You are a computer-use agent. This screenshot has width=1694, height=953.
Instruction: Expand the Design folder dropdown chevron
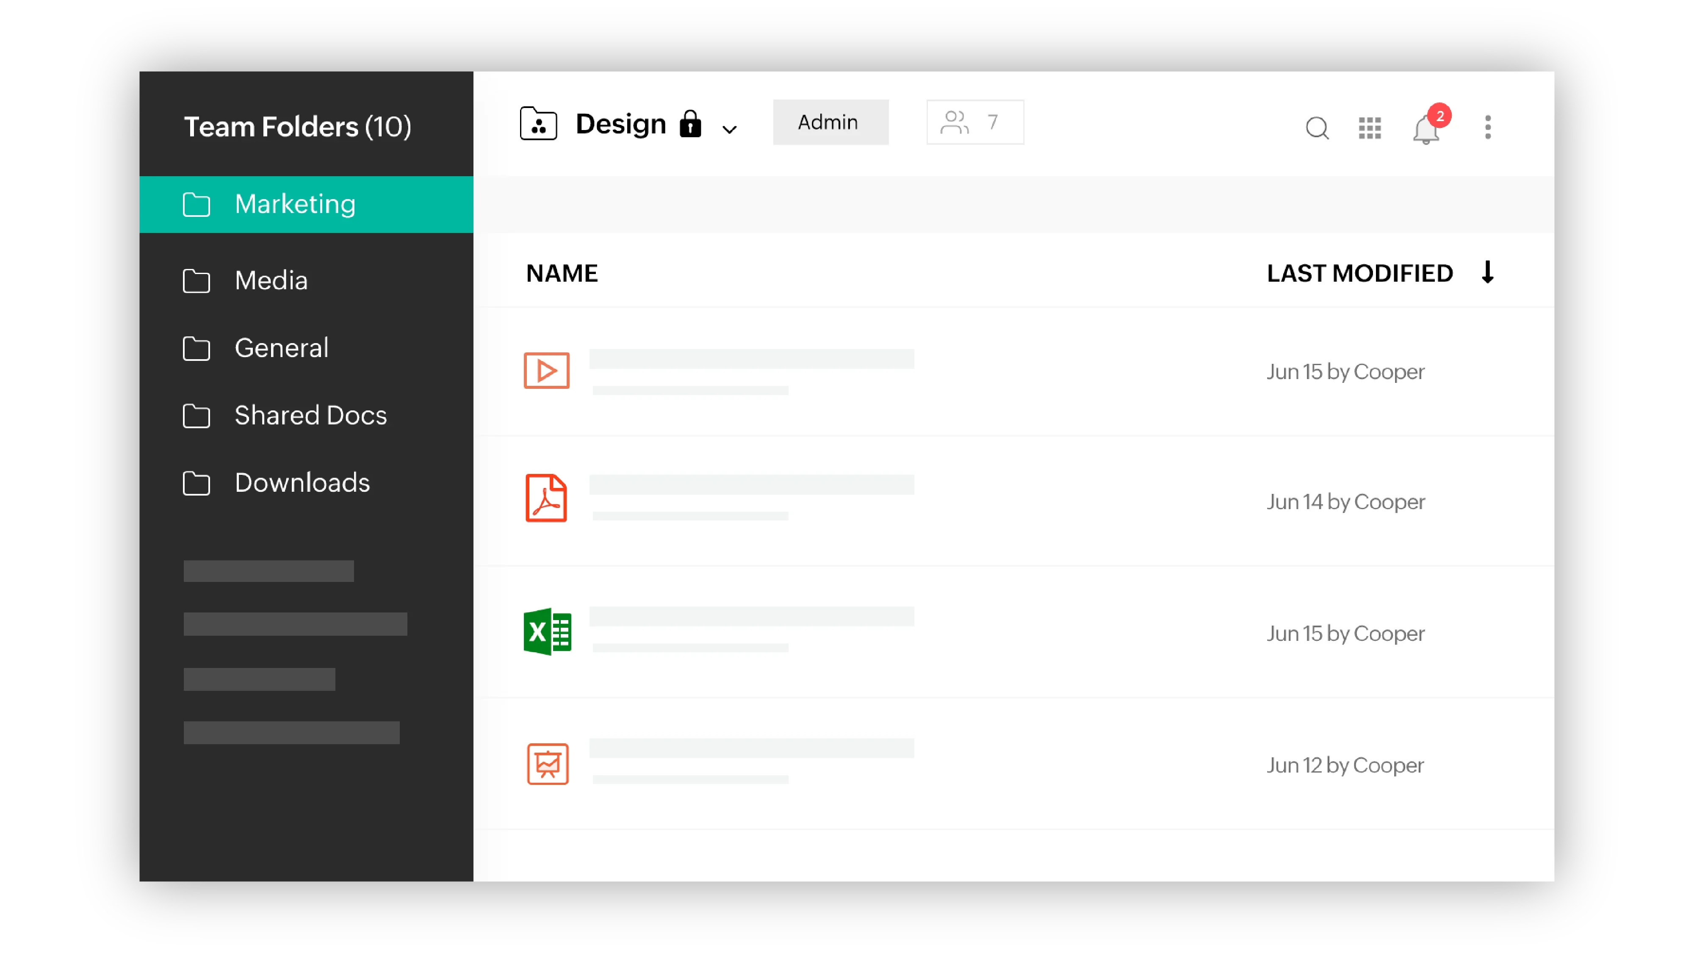[729, 130]
